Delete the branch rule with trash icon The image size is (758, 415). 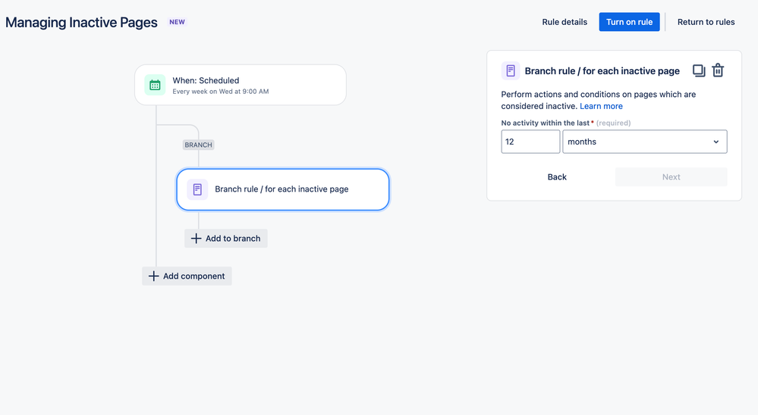click(x=718, y=70)
